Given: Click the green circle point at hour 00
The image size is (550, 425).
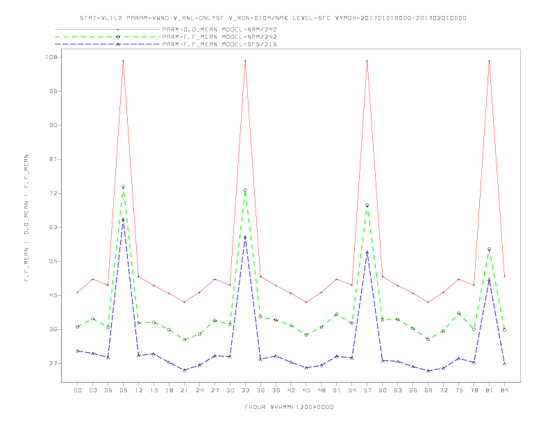Looking at the screenshot, I should click(78, 327).
